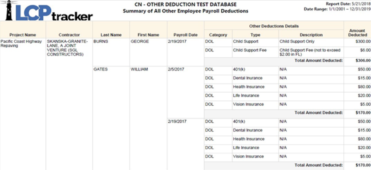Click the Description sub-column header
This screenshot has width=371, height=170.
(x=311, y=35)
